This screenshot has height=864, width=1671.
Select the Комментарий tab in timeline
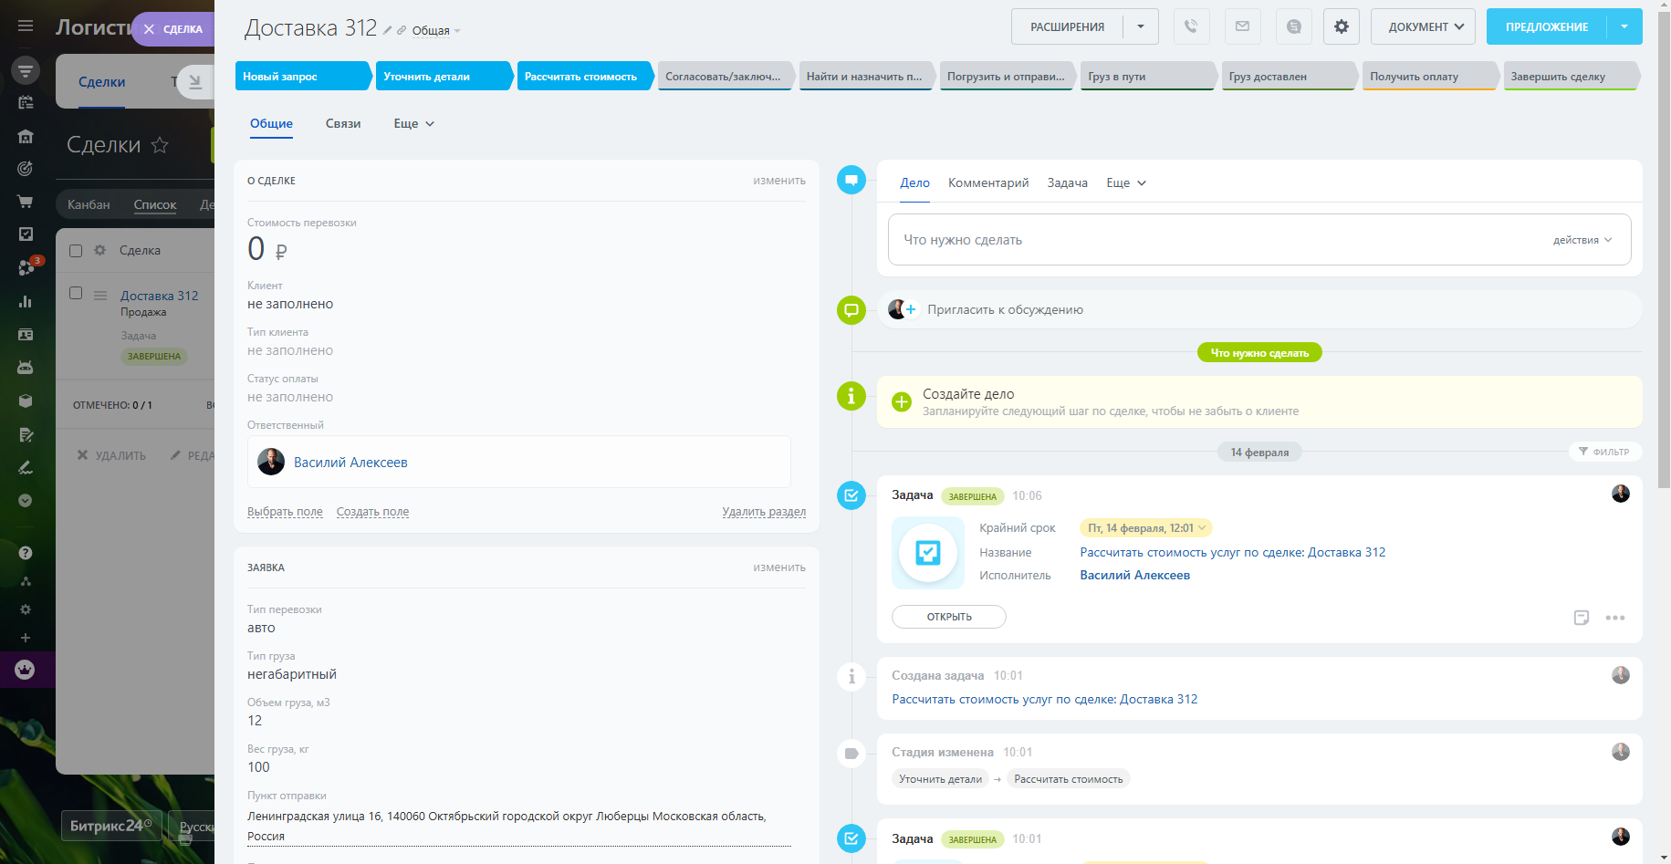tap(988, 182)
